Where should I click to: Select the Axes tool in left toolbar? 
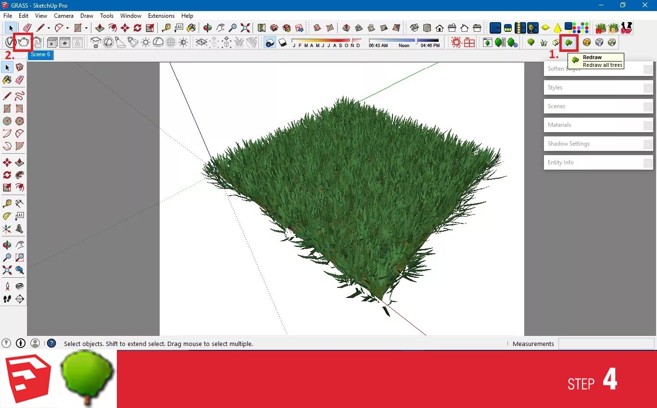click(7, 229)
